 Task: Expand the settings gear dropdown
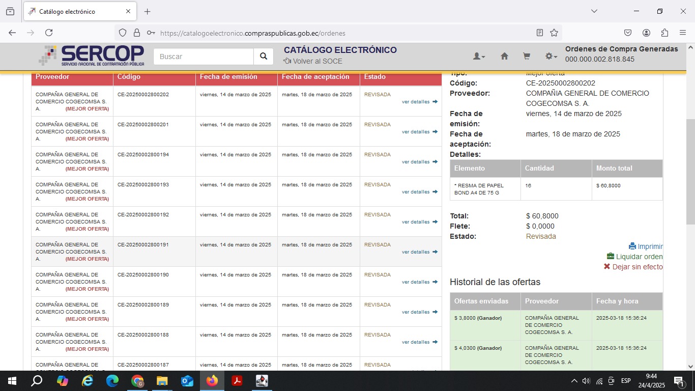point(551,57)
